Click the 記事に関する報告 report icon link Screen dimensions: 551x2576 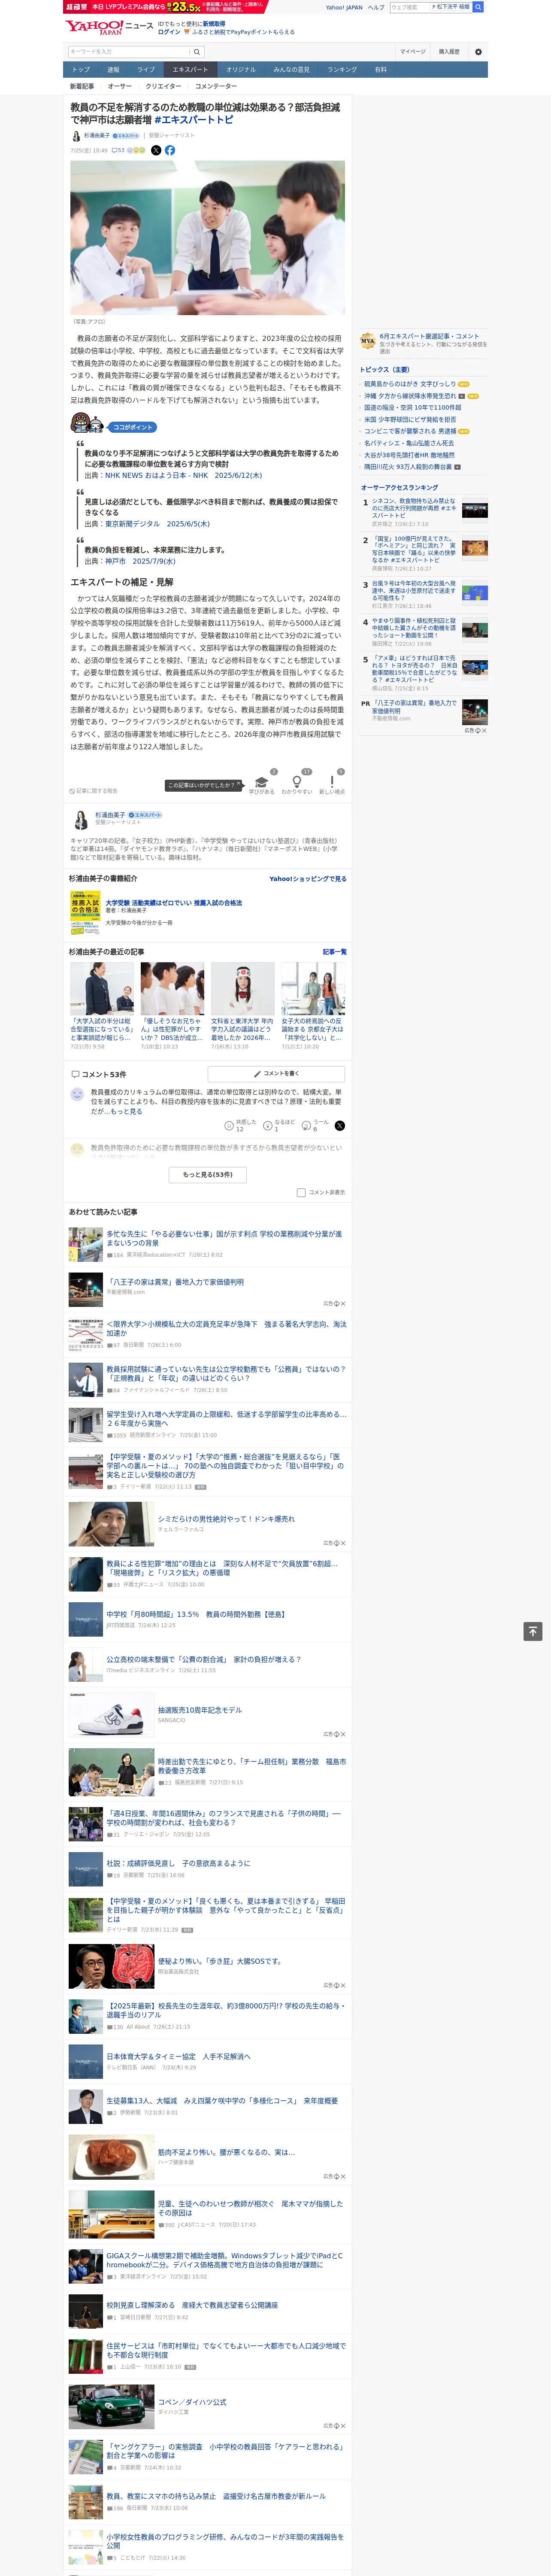[93, 791]
